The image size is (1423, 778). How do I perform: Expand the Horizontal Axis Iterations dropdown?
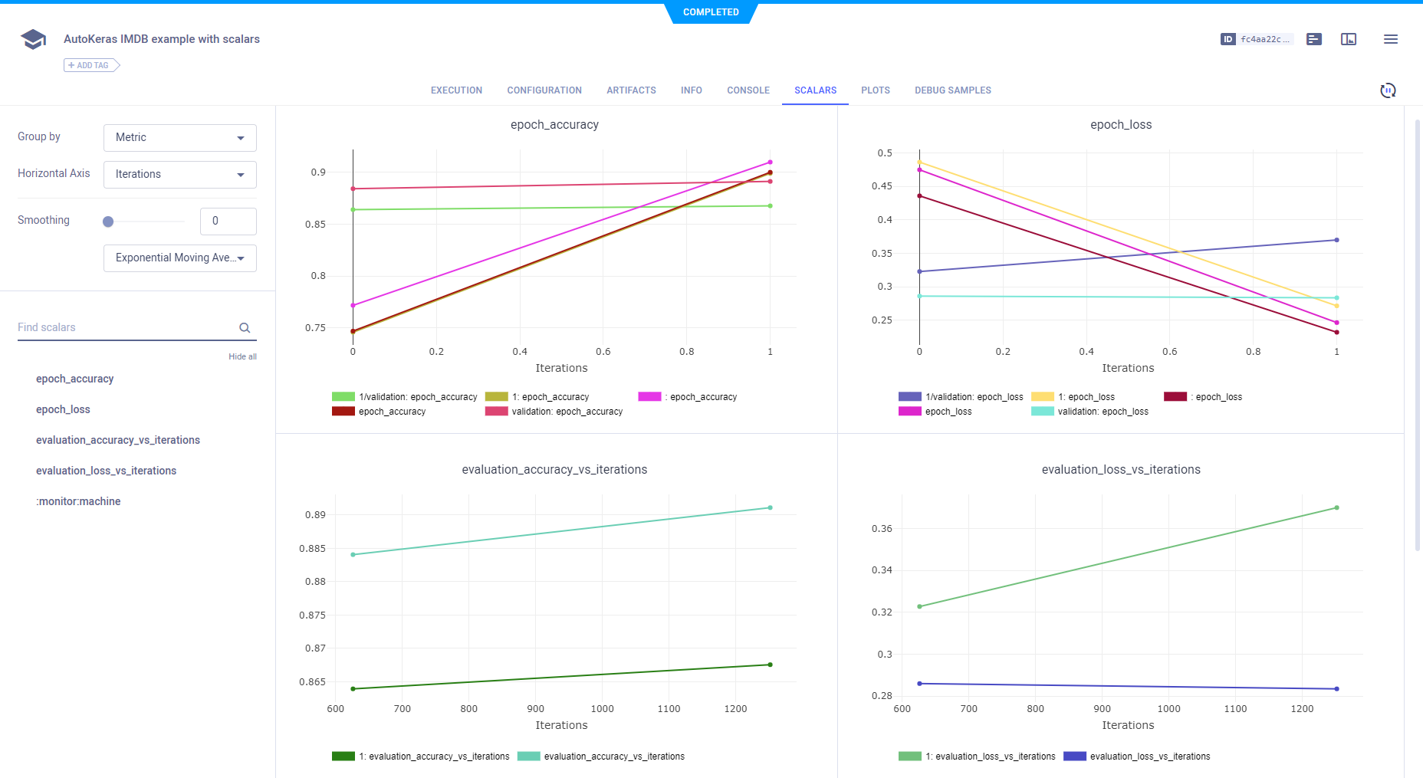pyautogui.click(x=179, y=175)
